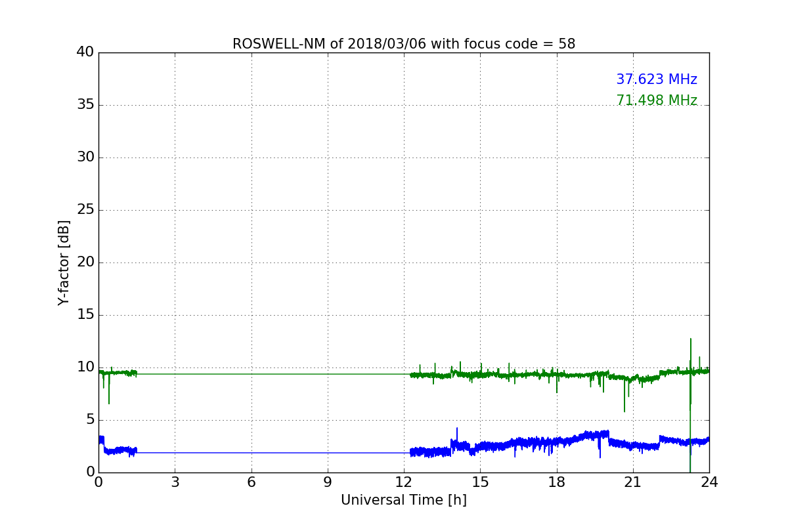Click the y-axis tick label 25
The image size is (788, 525).
(x=85, y=209)
